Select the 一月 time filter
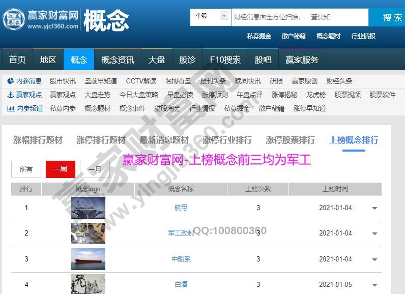Image resolution: width=405 pixels, height=294 pixels. tap(95, 169)
